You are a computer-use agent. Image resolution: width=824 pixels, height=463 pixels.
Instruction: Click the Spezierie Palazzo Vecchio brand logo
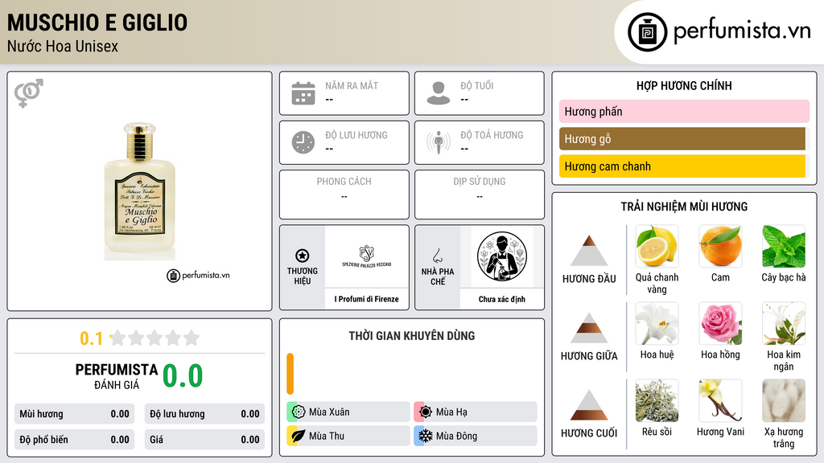[x=367, y=256]
